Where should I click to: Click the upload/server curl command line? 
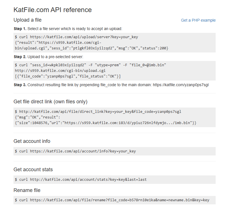(x=76, y=37)
